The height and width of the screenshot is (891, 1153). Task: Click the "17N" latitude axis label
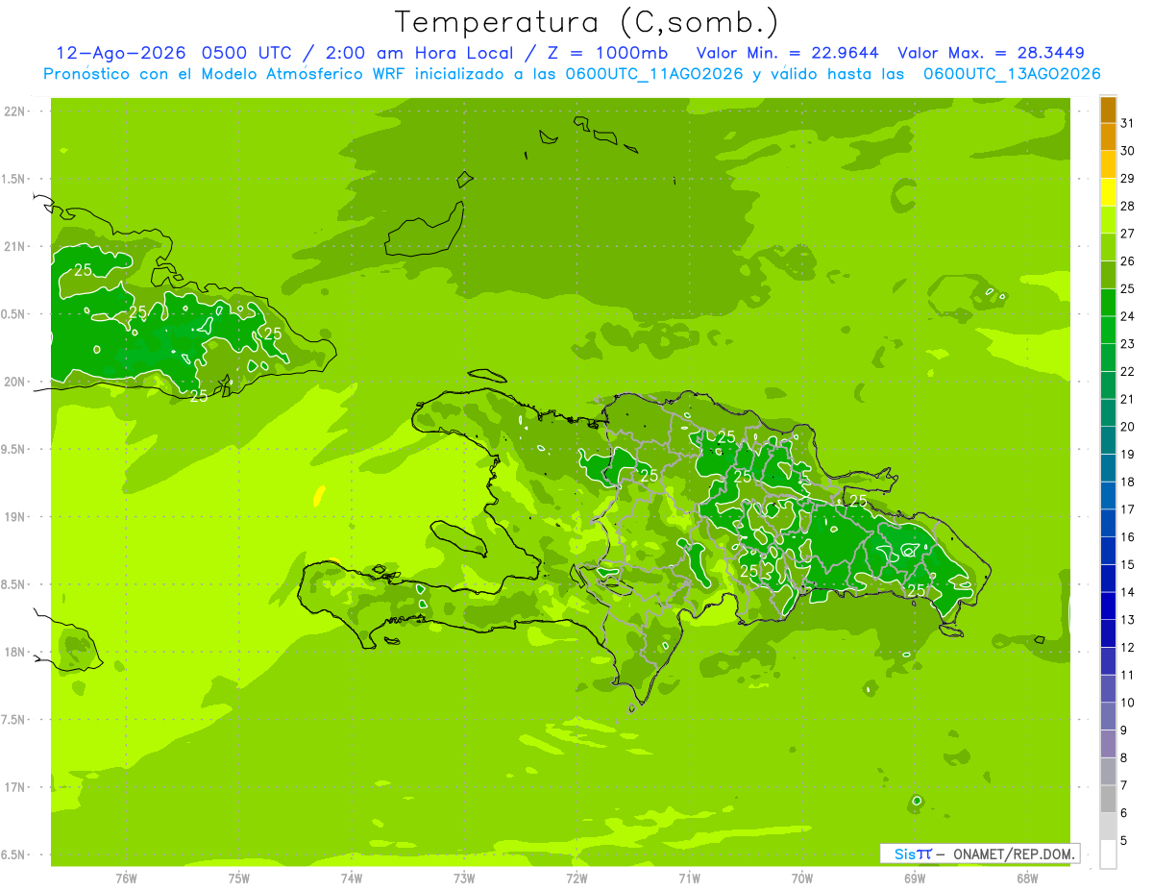[x=14, y=787]
